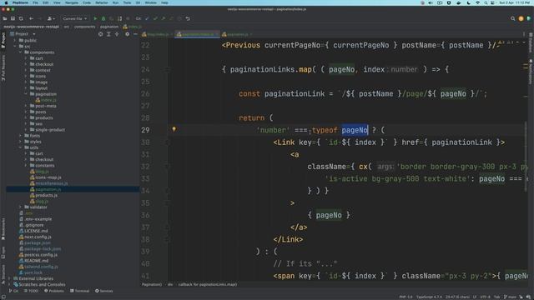Screen dimensions: 534x300
Task: Click the macOS Wi-Fi status icon
Action: (x=477, y=2)
